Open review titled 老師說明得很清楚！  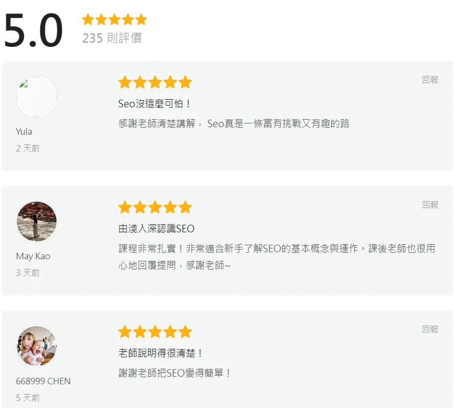tap(161, 353)
